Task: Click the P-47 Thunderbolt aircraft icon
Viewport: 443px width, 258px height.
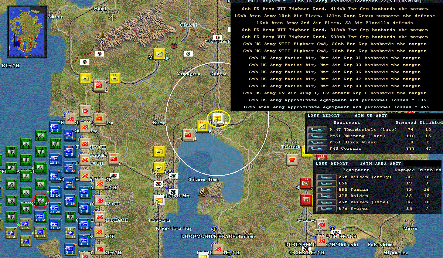Action: tap(317, 130)
